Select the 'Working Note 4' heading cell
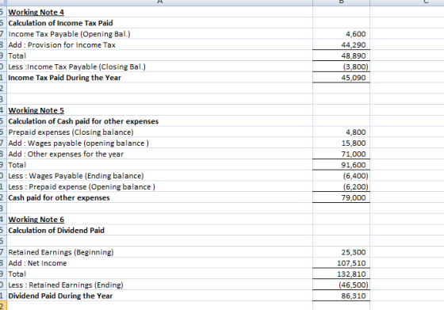The image size is (444, 310). click(x=159, y=12)
